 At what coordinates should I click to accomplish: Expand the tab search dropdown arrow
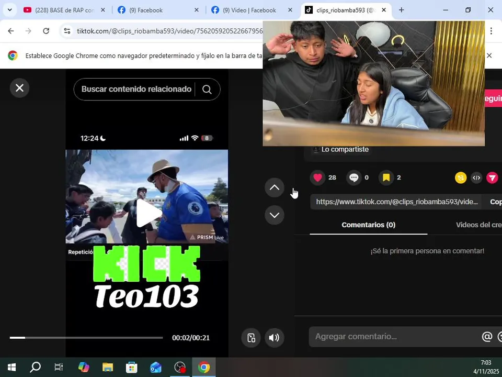point(9,10)
